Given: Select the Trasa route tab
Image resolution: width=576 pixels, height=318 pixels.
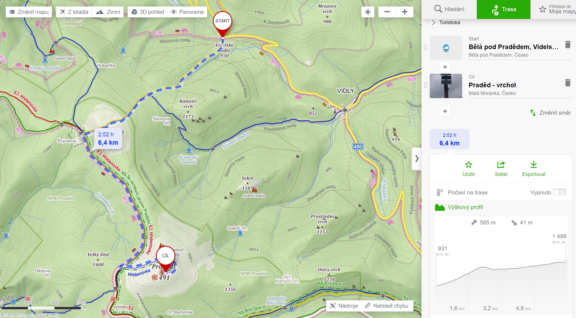Looking at the screenshot, I should 503,9.
